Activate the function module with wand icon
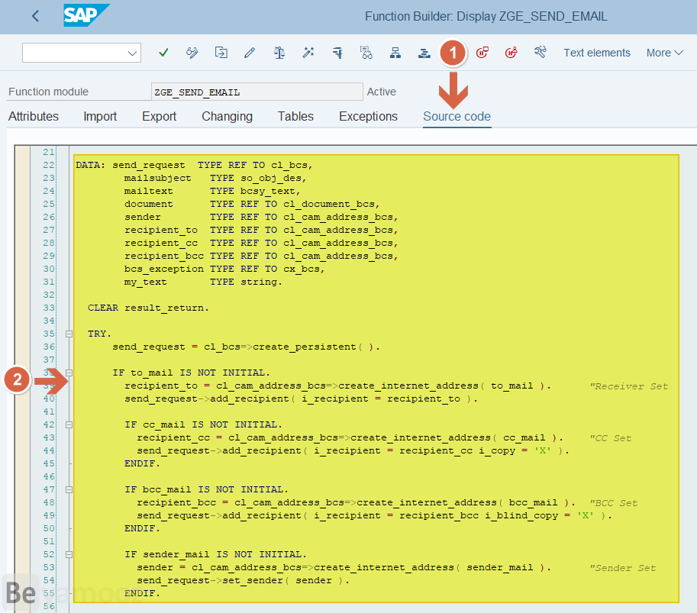The height and width of the screenshot is (613, 697). [x=308, y=53]
